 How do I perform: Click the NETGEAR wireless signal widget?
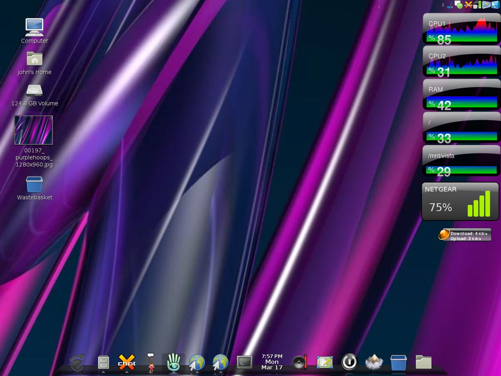click(460, 202)
